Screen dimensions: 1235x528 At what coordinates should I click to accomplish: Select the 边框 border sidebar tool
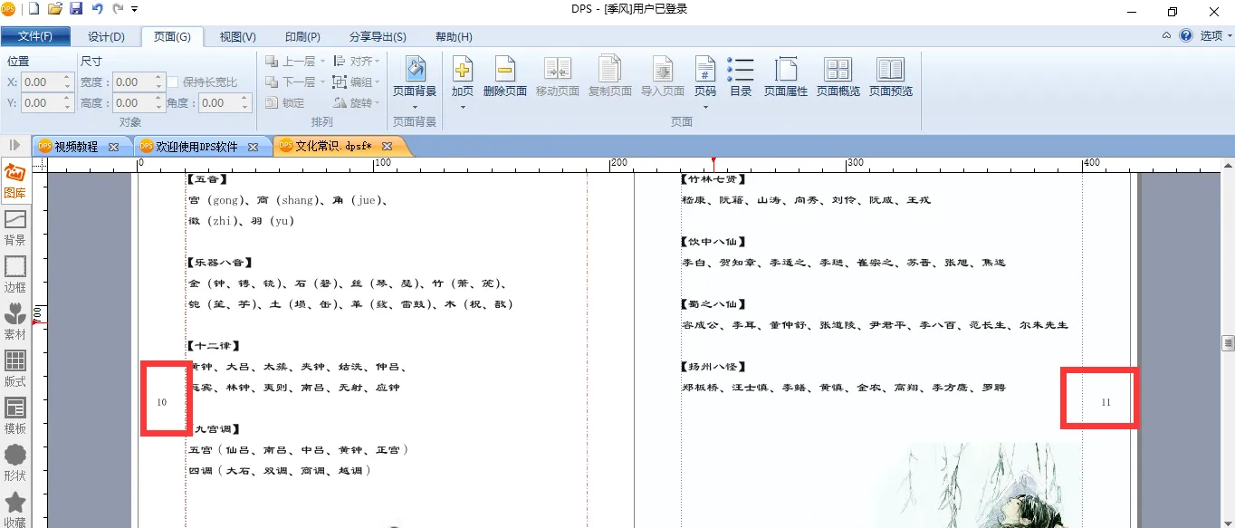tap(15, 274)
